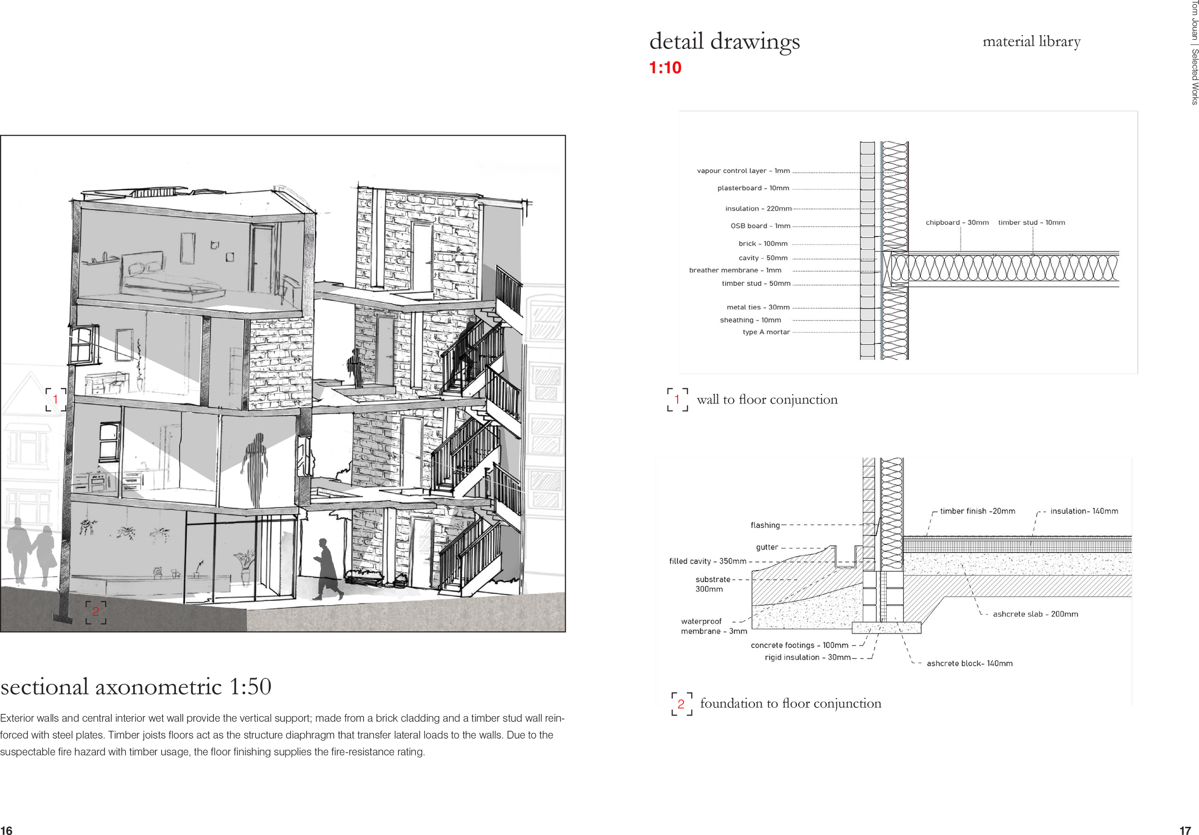Select the walking figure silhouette at ground level
Viewport: 1199px width, 835px height.
pos(328,570)
